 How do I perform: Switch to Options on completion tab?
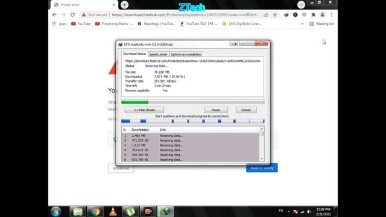(186, 54)
